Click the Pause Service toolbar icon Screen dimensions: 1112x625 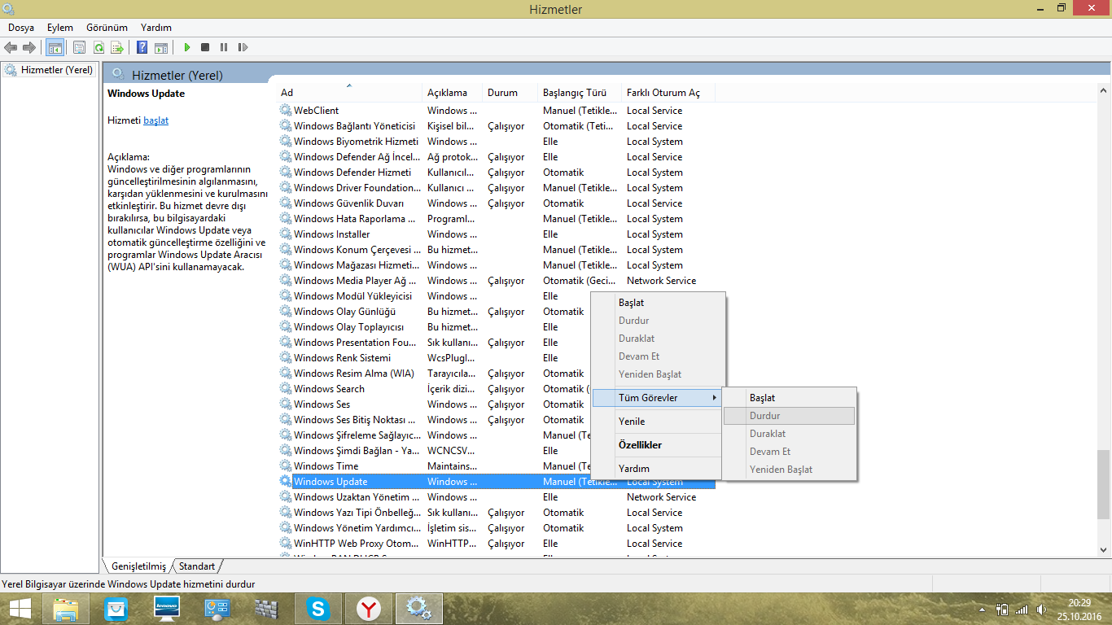click(224, 48)
